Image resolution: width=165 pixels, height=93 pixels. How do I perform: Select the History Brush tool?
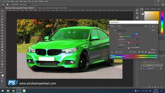(2, 39)
